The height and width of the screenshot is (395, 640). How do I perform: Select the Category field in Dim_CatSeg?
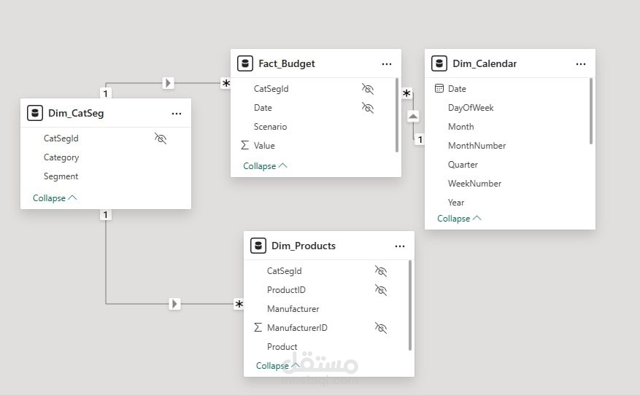(61, 157)
